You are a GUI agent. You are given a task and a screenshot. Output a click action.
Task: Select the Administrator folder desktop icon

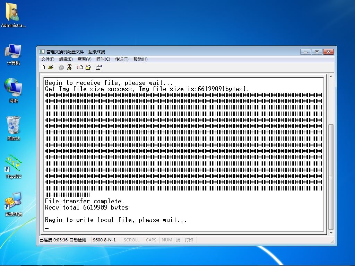tap(13, 15)
